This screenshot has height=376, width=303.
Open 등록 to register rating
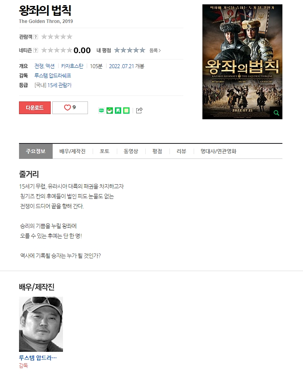[x=155, y=50]
